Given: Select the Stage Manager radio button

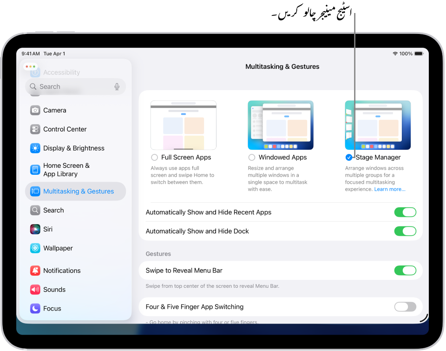Looking at the screenshot, I should tap(349, 157).
